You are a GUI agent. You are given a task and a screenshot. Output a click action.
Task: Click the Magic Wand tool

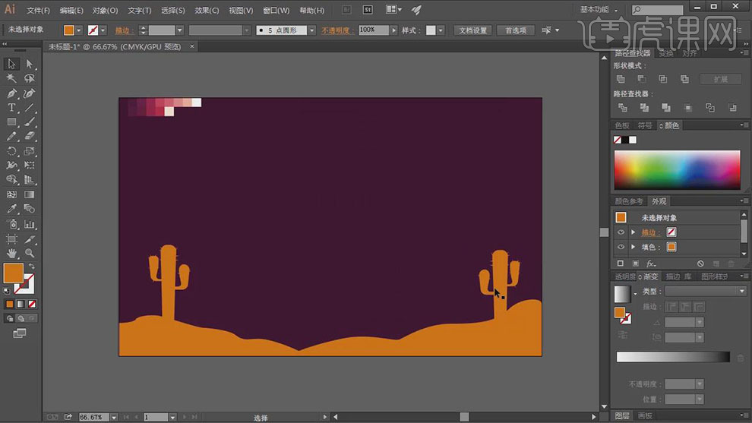click(x=12, y=79)
